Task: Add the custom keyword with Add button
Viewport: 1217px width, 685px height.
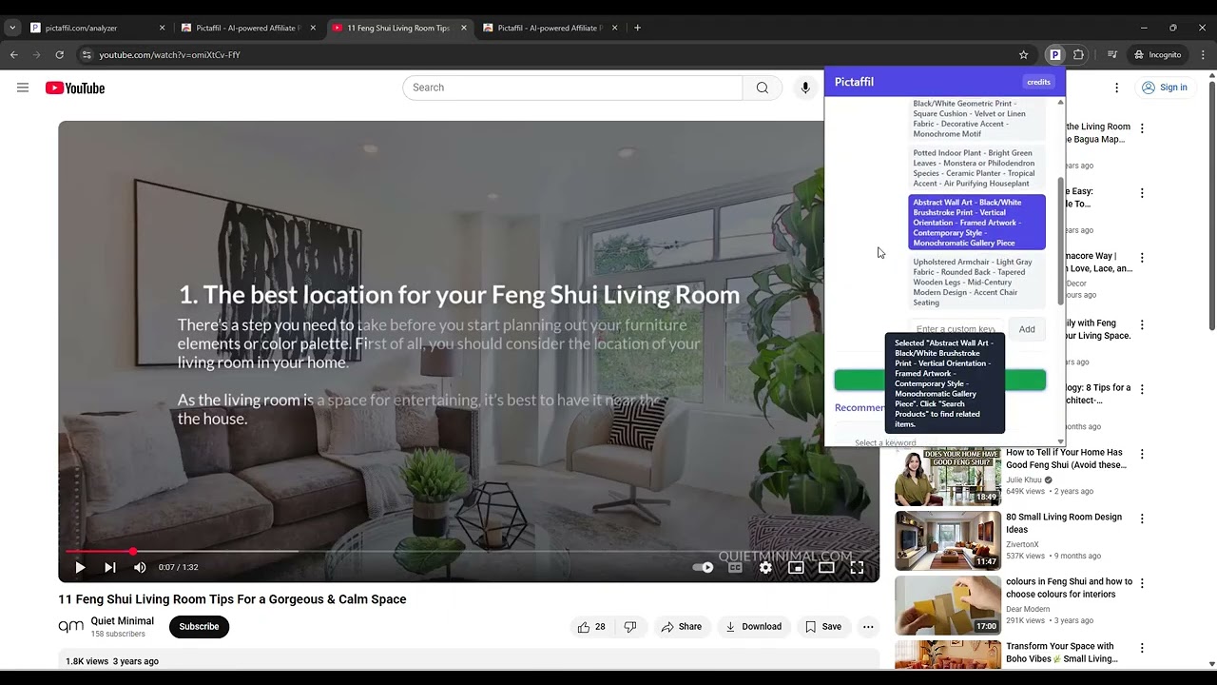Action: click(x=1027, y=329)
